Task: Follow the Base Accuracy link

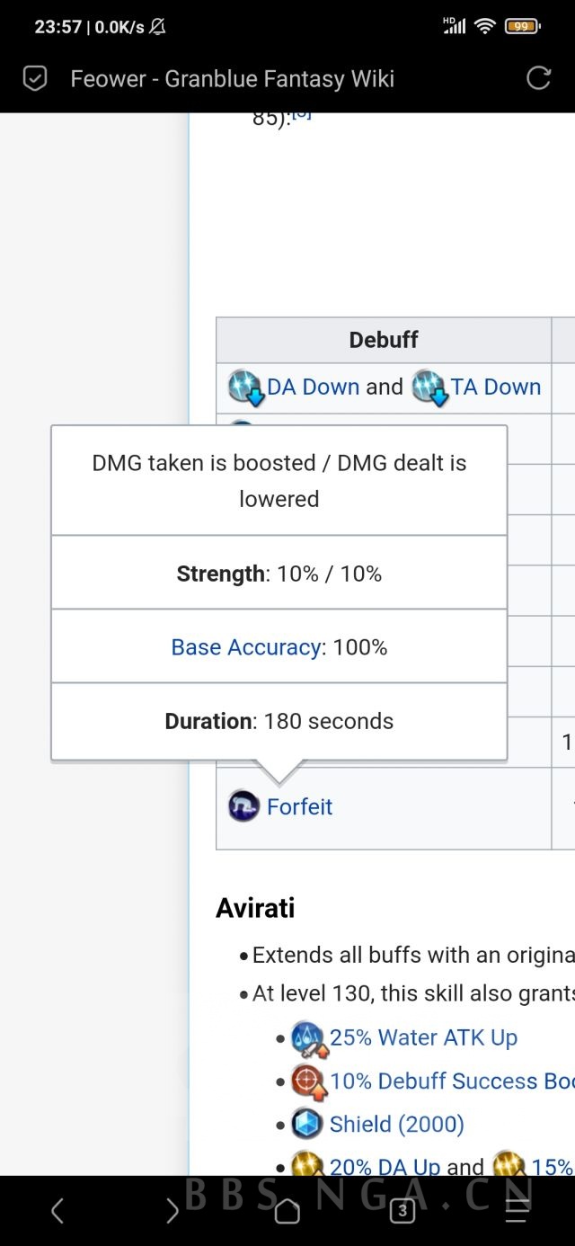Action: tap(246, 647)
